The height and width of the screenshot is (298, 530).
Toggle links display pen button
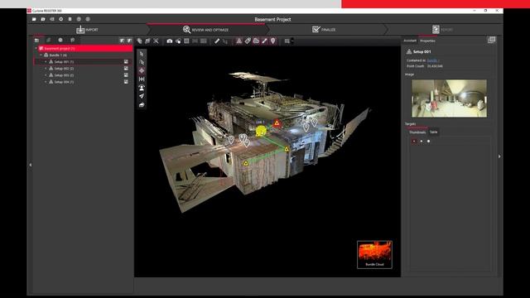264,41
